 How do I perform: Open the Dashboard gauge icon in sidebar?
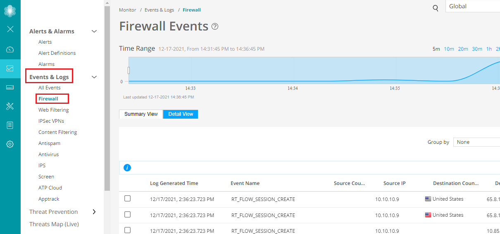coord(10,50)
